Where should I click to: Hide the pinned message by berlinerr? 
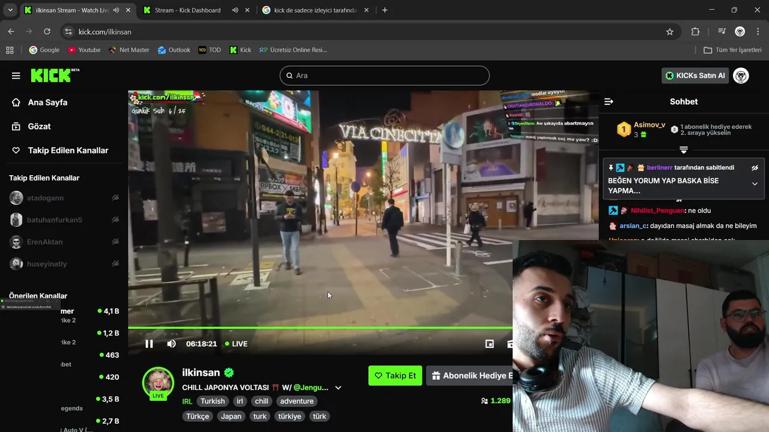click(x=755, y=168)
